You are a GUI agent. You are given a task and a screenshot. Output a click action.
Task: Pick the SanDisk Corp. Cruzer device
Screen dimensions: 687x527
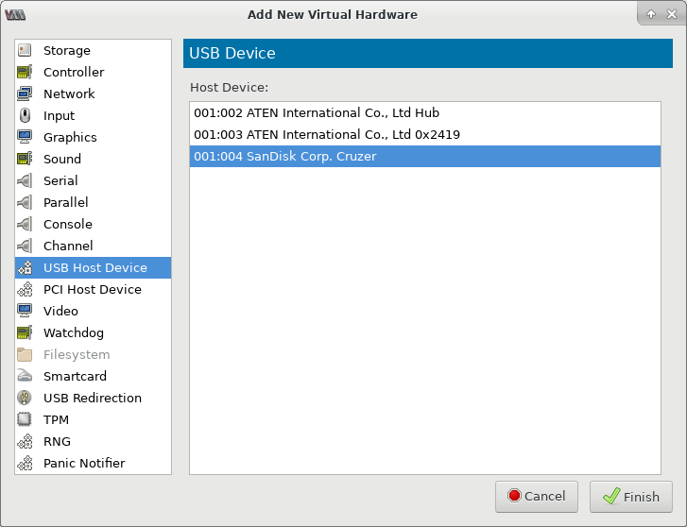pyautogui.click(x=425, y=157)
